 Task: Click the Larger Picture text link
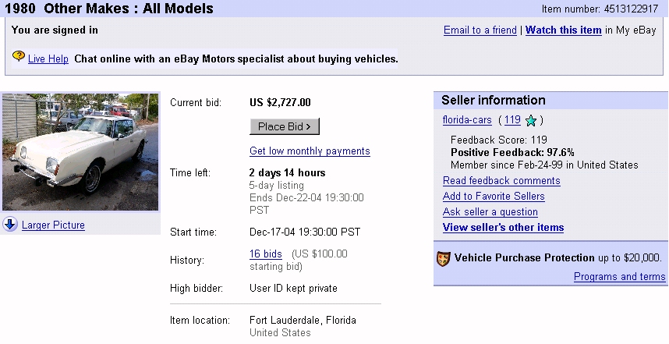pos(53,225)
